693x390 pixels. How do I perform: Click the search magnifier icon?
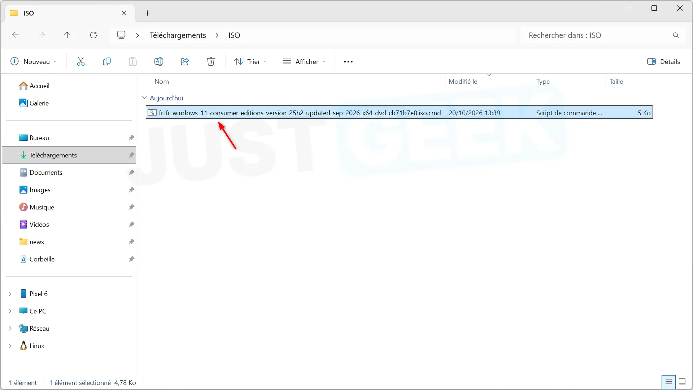(676, 35)
